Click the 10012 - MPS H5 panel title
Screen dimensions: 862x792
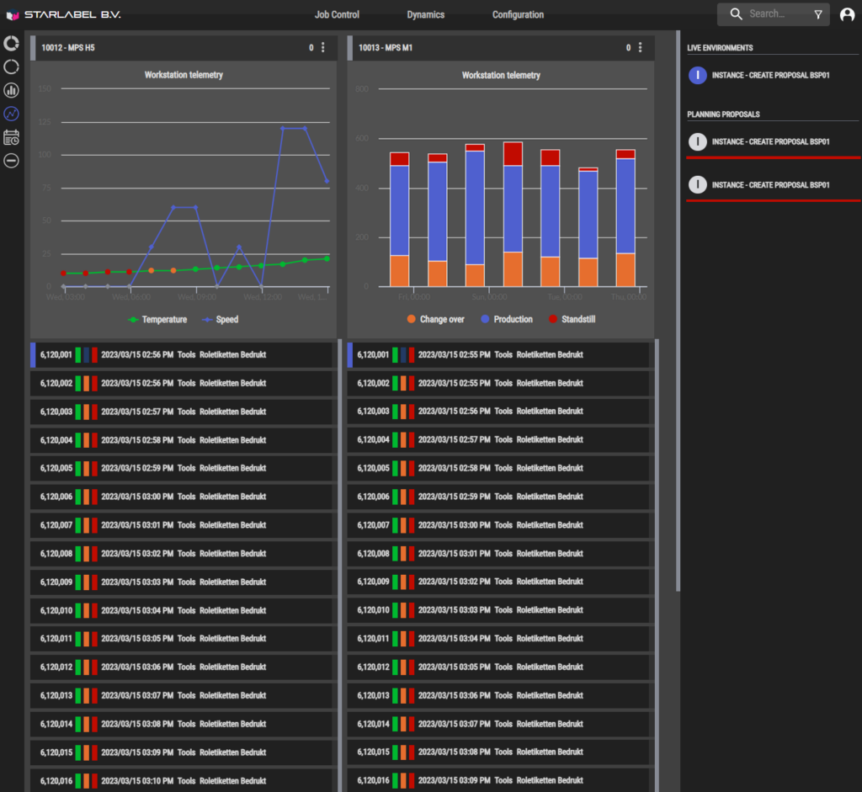click(x=68, y=48)
